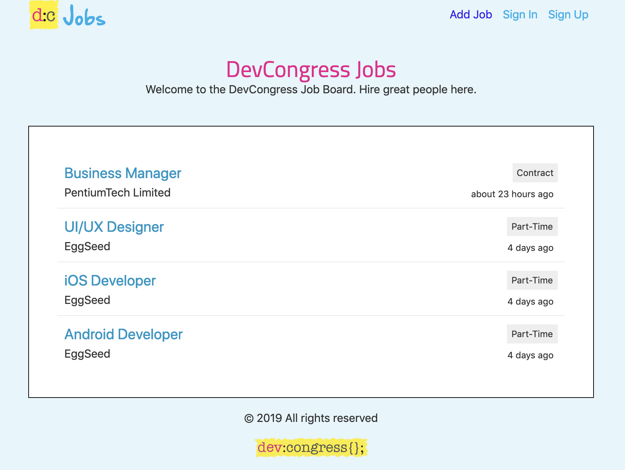Click the 'about 23 hours ago' timestamp

tap(512, 194)
